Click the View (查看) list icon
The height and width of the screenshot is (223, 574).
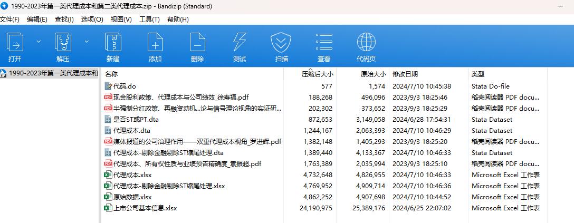324,42
